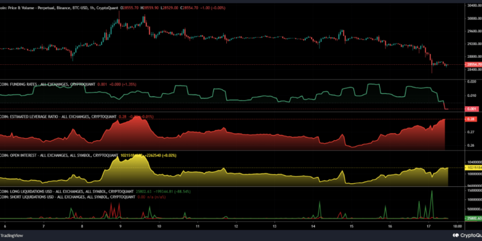The height and width of the screenshot is (241, 482).
Task: Click the red current price label 28554.70
Action: pyautogui.click(x=474, y=64)
